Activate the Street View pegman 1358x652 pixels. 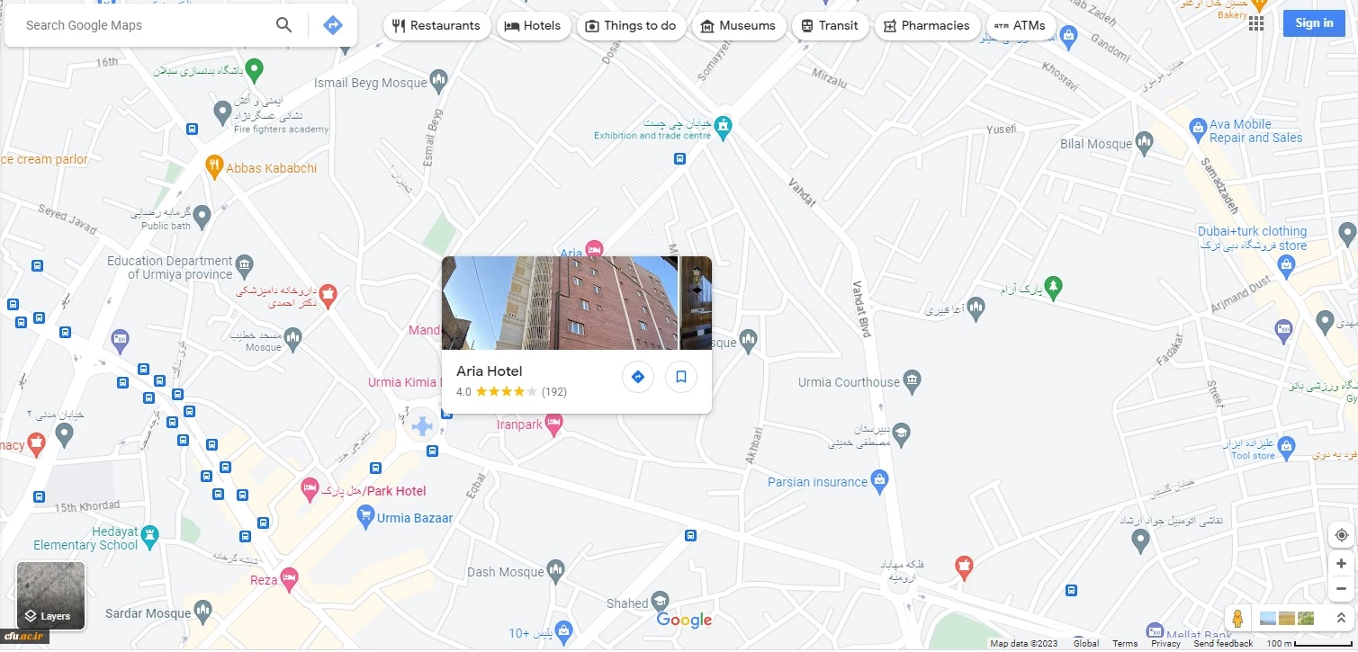point(1238,618)
